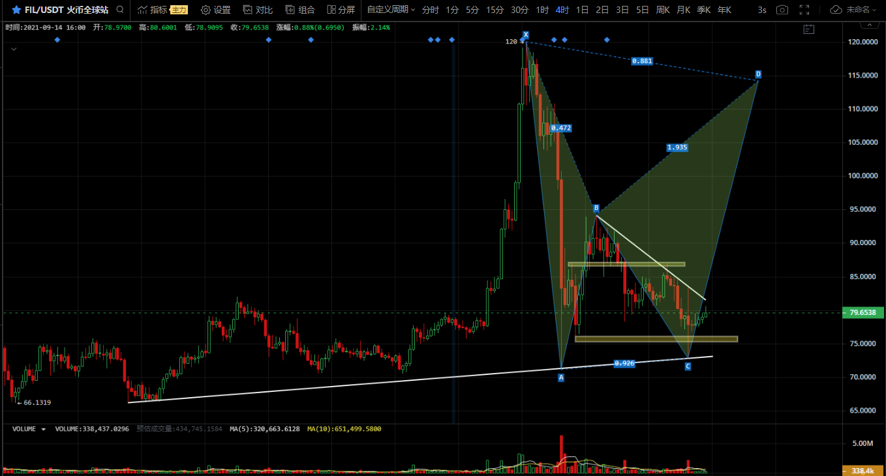Select the long white ascending support trendline

click(x=420, y=379)
